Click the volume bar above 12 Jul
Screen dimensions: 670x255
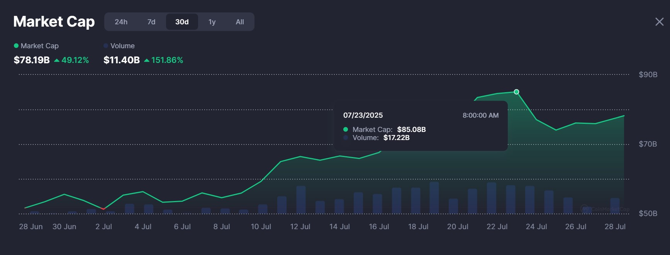[301, 199]
